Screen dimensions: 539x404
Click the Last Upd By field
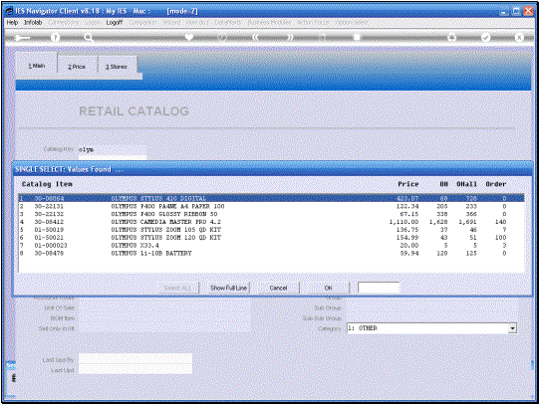pyautogui.click(x=135, y=359)
